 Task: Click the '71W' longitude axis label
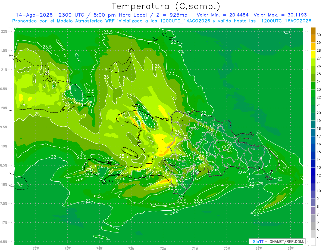pos(195,248)
